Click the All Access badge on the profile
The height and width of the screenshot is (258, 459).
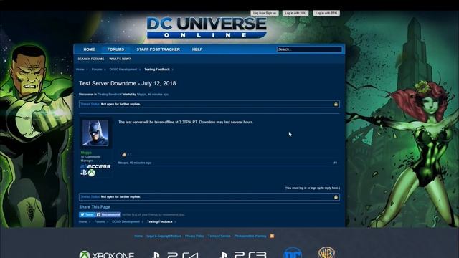pos(95,166)
